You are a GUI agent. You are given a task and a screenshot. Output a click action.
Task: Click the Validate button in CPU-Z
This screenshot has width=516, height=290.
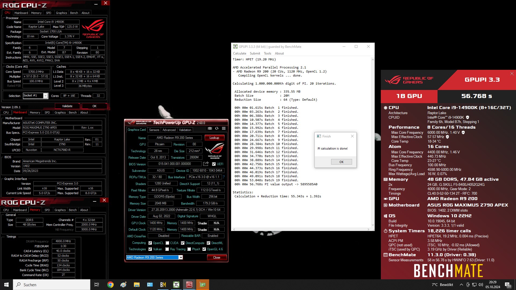(x=67, y=106)
